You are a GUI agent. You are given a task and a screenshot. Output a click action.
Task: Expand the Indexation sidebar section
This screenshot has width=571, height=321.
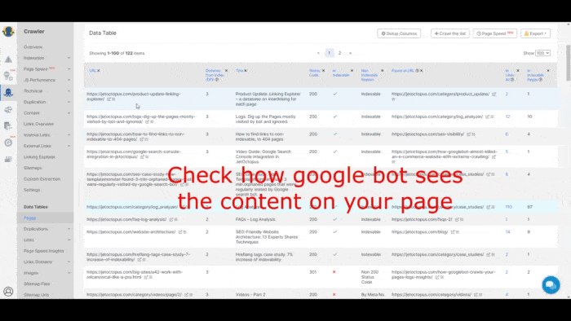69,58
